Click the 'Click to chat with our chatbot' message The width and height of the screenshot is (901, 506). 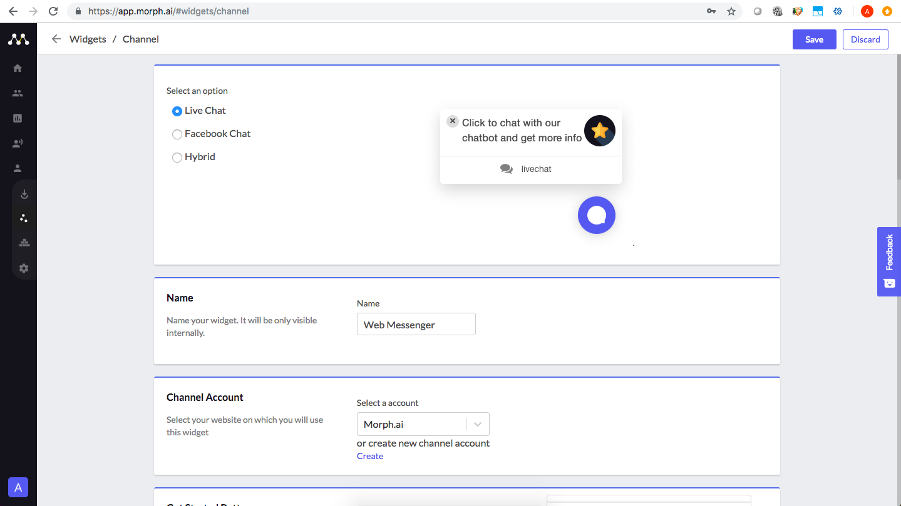522,130
